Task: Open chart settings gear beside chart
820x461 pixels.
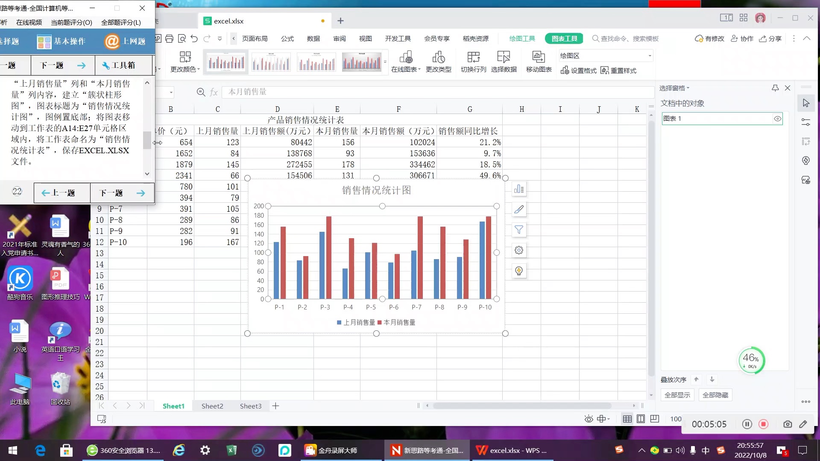Action: click(519, 251)
